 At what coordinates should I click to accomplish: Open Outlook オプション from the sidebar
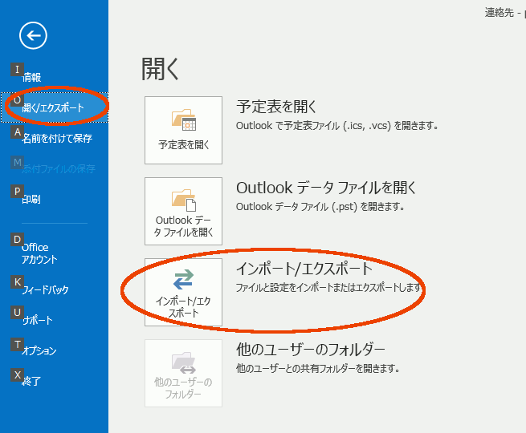tap(39, 350)
